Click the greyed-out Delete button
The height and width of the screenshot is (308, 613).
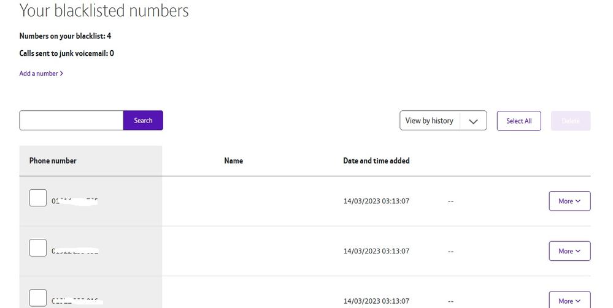(571, 121)
